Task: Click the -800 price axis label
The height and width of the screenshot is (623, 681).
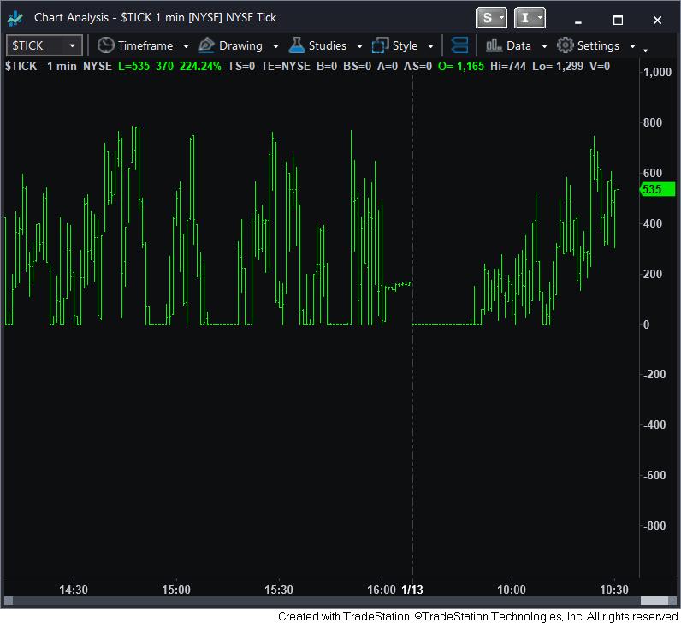Action: pos(654,525)
